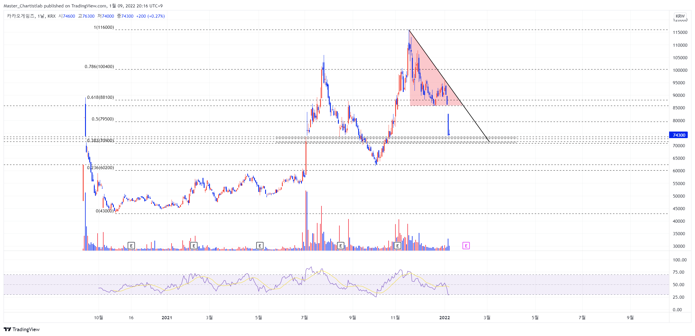
Task: Click the magenta upcoming earnings E marker
Action: tap(466, 246)
